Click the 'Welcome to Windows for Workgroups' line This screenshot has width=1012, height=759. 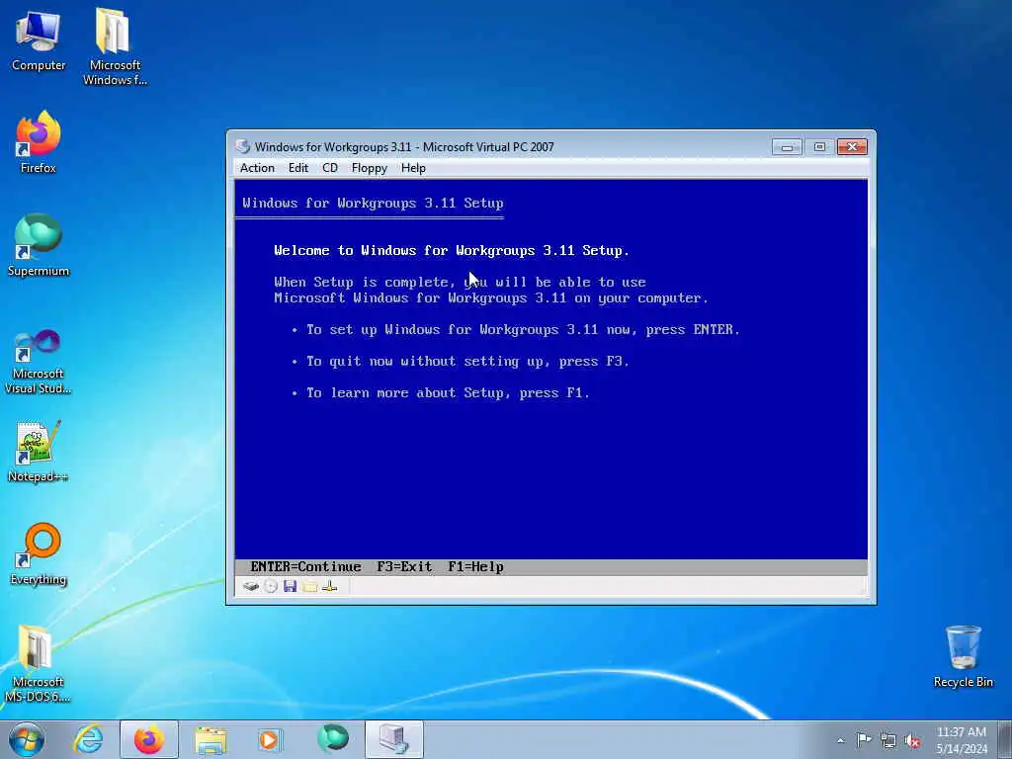pos(451,250)
